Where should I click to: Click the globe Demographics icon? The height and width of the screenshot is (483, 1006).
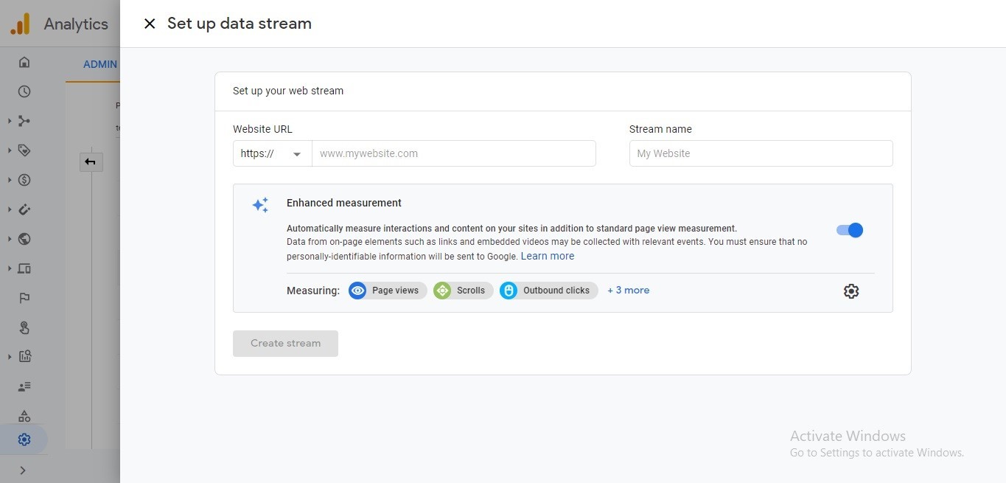(24, 239)
